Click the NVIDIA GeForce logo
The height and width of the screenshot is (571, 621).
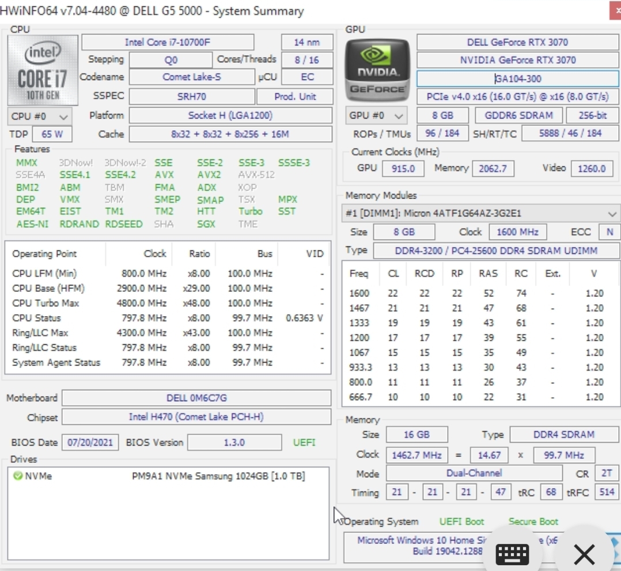tap(377, 71)
